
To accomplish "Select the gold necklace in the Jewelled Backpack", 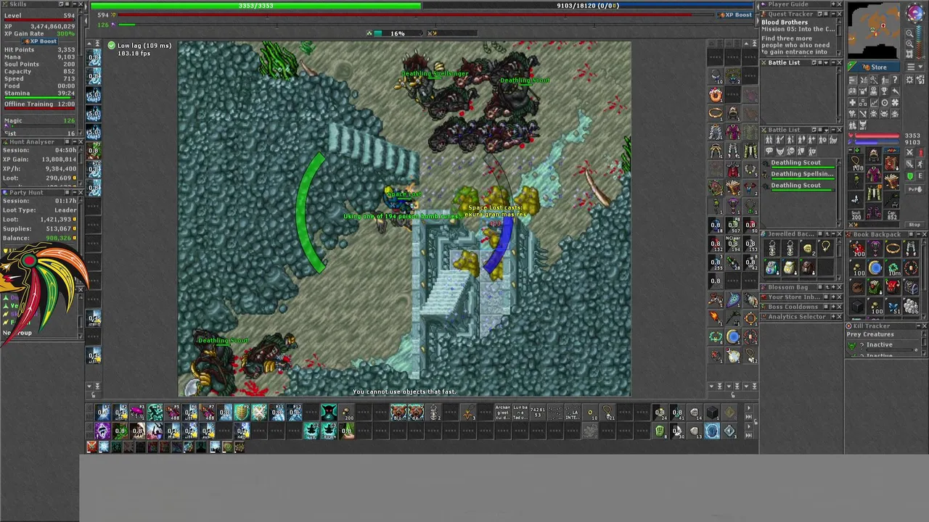I will (x=826, y=248).
